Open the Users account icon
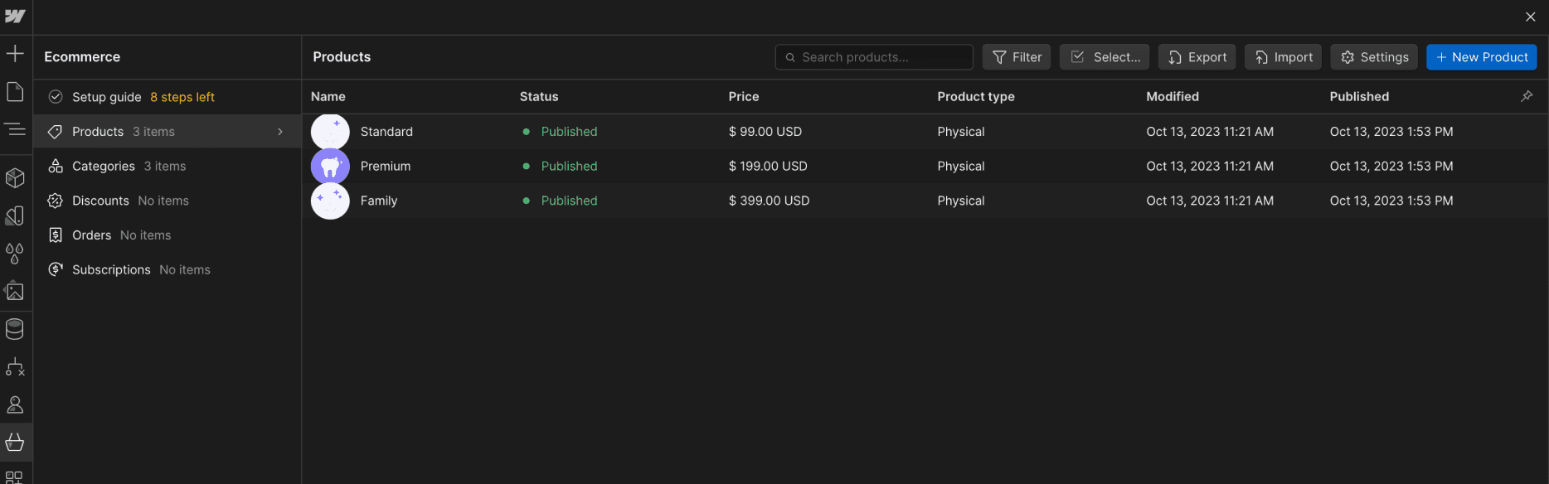Image resolution: width=1549 pixels, height=484 pixels. tap(15, 404)
